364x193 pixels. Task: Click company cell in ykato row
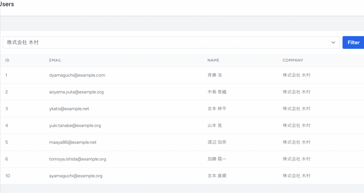point(296,109)
